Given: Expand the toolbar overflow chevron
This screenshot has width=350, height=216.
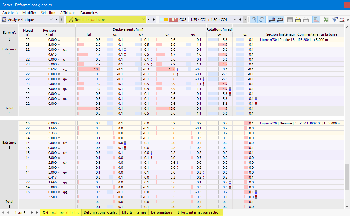Looking at the screenshot, I should point(348,20).
